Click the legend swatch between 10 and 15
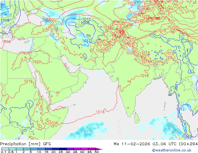The height and width of the screenshot is (153, 198). pyautogui.click(x=41, y=149)
